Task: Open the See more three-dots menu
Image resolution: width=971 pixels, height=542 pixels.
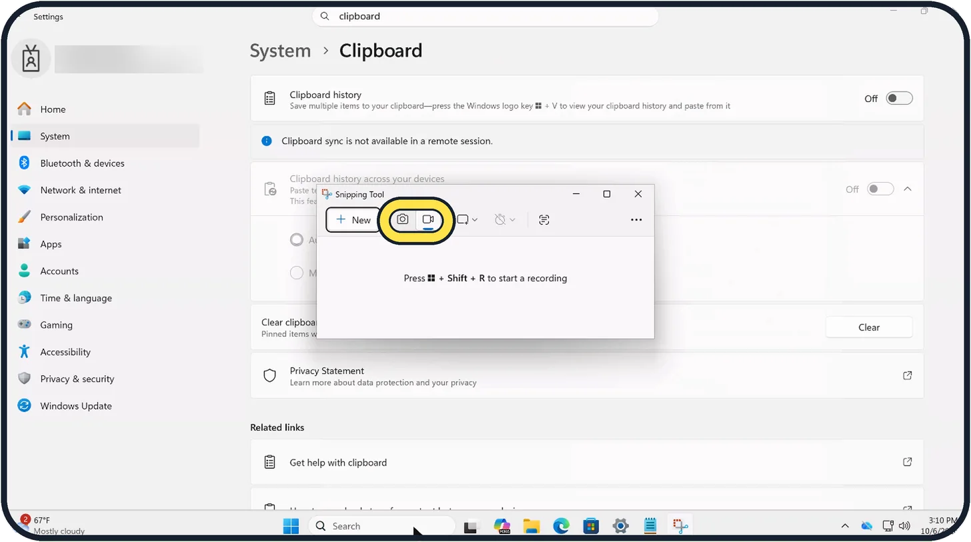Action: (636, 219)
